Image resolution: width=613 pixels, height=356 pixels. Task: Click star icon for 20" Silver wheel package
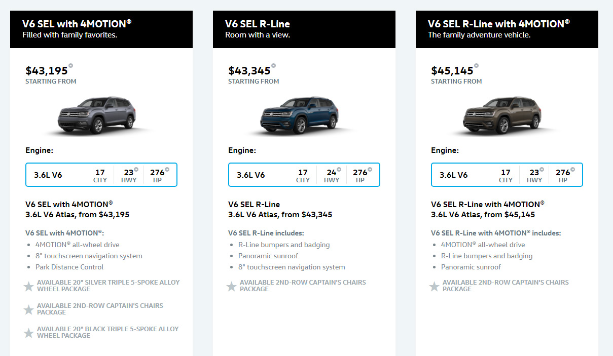(29, 287)
